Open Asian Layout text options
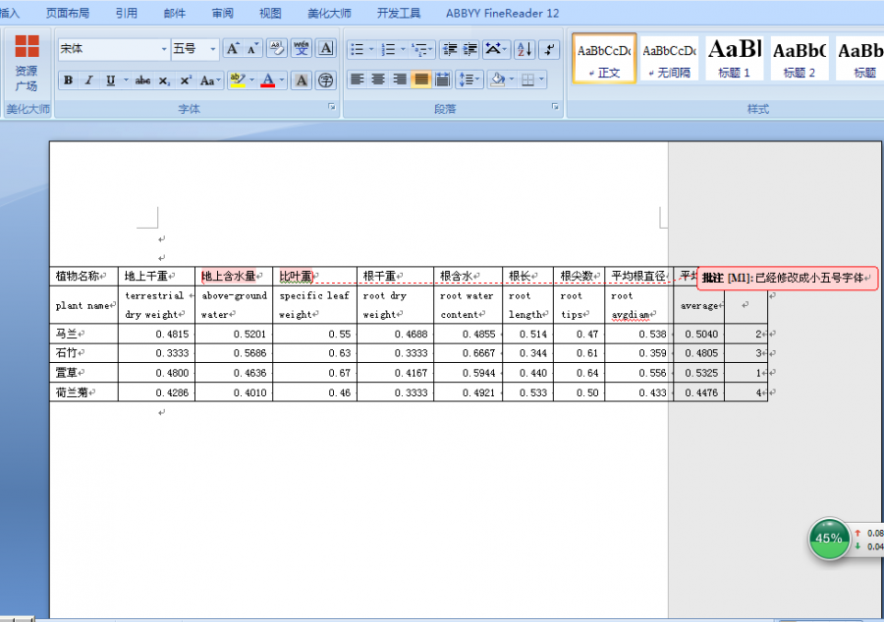Screen dimensions: 884x622 tap(497, 49)
